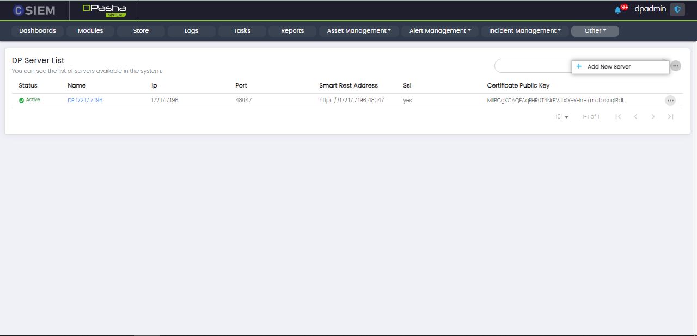Open the DP 172.17.7.196 server link
Image resolution: width=697 pixels, height=336 pixels.
[85, 101]
